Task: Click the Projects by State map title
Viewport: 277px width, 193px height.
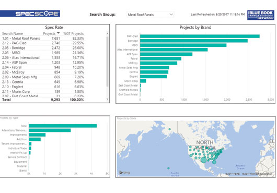Action: [x=126, y=118]
